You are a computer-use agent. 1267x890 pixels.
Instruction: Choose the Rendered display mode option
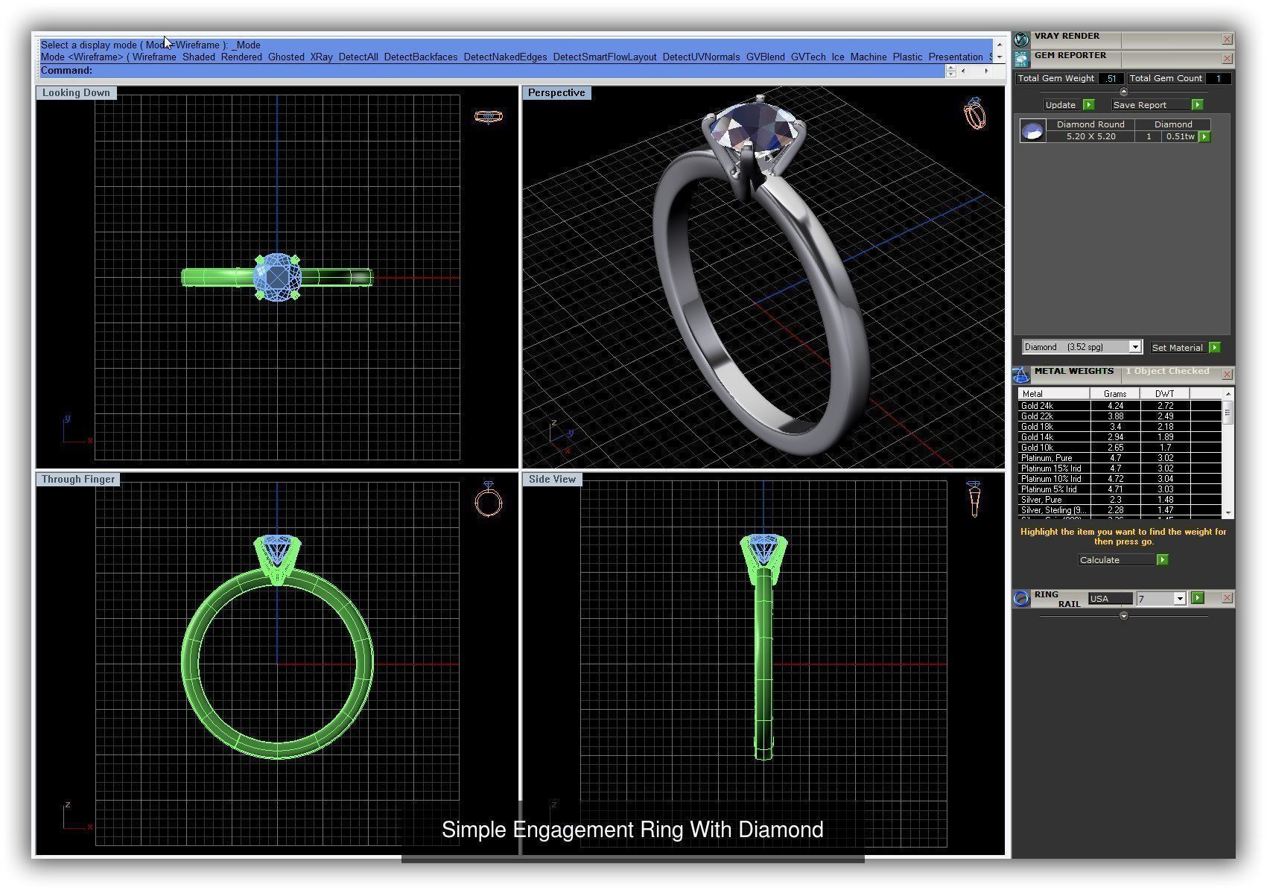click(241, 57)
